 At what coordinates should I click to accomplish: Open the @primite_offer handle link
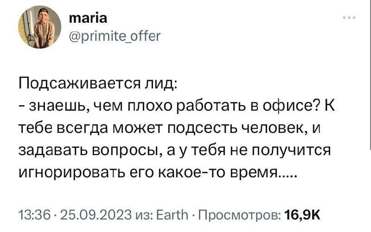click(115, 36)
